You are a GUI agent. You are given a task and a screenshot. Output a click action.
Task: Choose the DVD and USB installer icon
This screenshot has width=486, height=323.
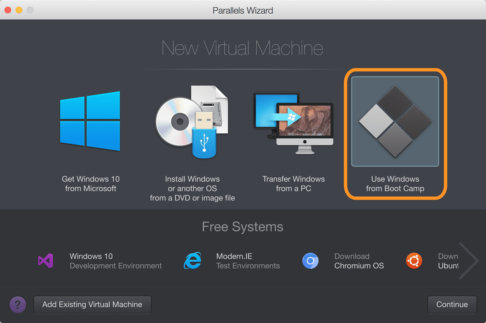(192, 122)
